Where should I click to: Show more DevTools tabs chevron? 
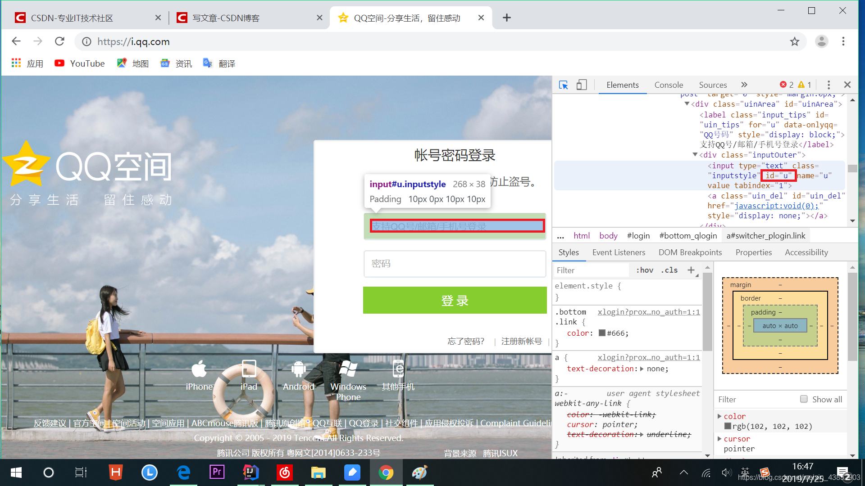744,85
